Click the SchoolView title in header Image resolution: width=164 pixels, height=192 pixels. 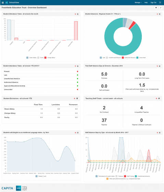pos(14,2)
